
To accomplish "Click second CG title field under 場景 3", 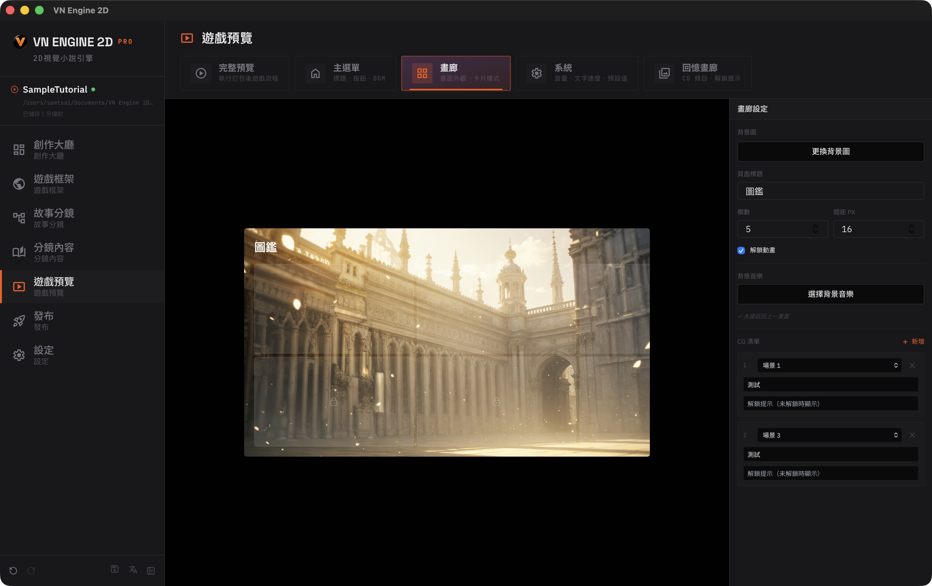I will pyautogui.click(x=831, y=454).
